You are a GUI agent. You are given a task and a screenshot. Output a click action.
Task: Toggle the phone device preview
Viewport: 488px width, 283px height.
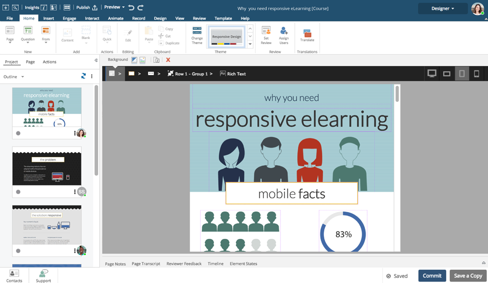(x=476, y=74)
